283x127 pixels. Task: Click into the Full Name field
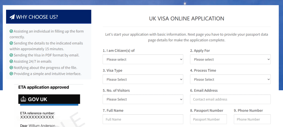143,119
